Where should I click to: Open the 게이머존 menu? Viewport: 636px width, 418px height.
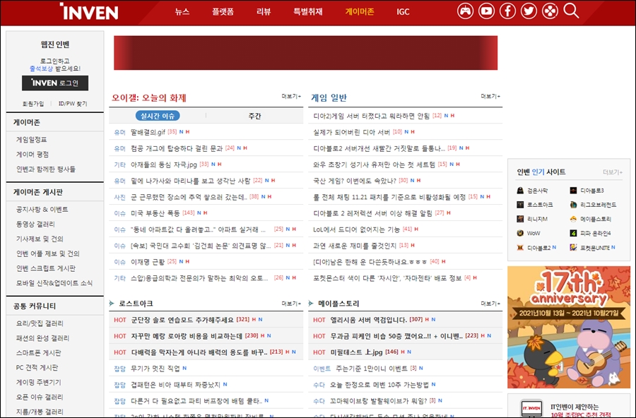[x=360, y=12]
